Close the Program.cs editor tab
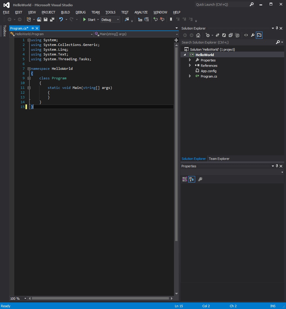 click(37, 28)
